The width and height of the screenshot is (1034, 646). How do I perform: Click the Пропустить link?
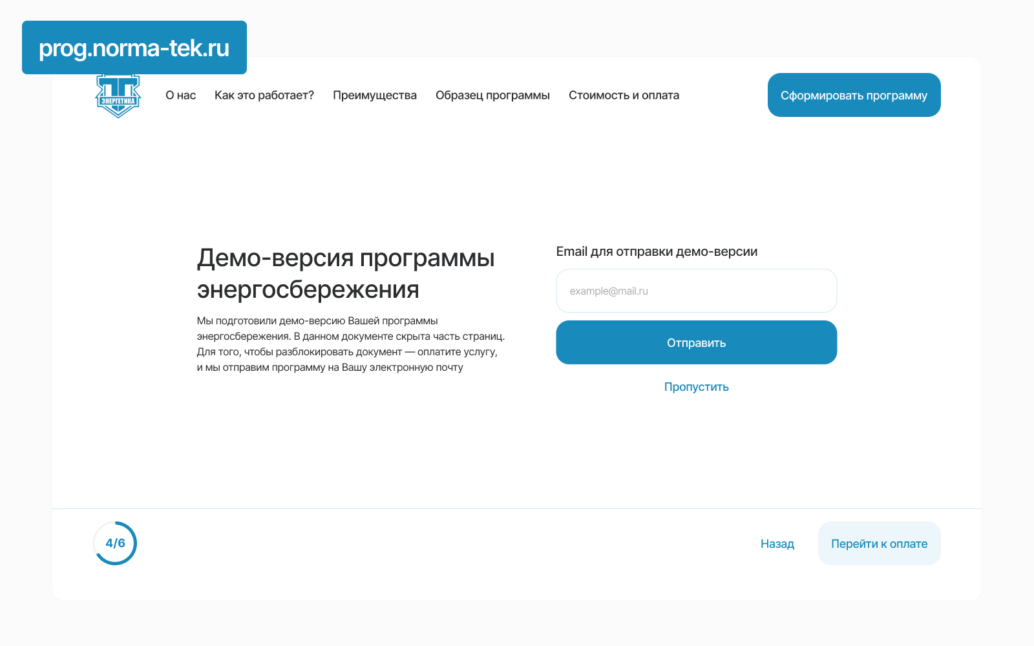pyautogui.click(x=696, y=387)
